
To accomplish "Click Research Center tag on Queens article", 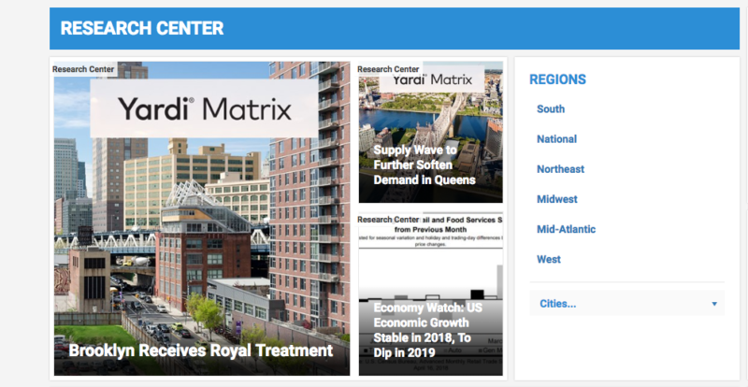I will click(x=388, y=69).
